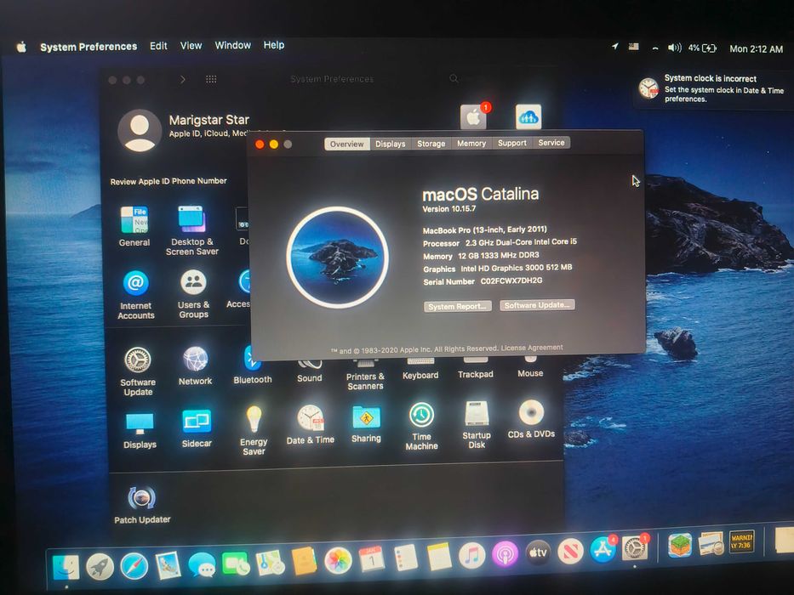Viewport: 794px width, 595px height.
Task: Open Minecraft from the Dock
Action: tap(680, 546)
